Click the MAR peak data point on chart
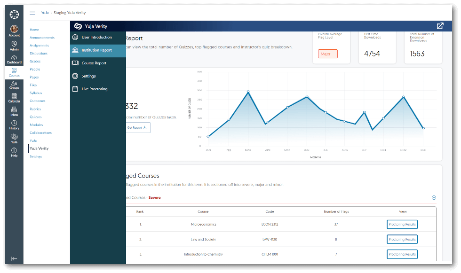 (x=248, y=92)
